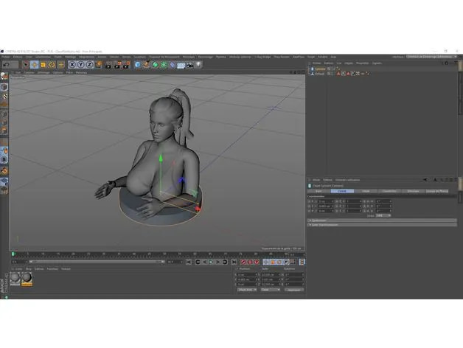Image resolution: width=463 pixels, height=348 pixels.
Task: Select the Cylinder object in Object Manager
Action: click(x=320, y=69)
